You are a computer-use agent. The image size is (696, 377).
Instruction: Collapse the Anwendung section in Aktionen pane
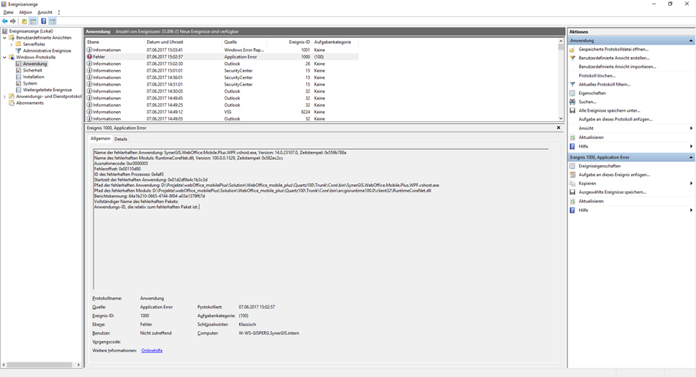(691, 40)
